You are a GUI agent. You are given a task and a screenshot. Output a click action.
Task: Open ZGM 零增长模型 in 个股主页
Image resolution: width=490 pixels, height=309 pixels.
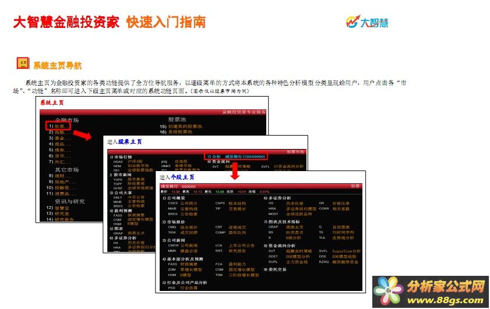click(185, 269)
